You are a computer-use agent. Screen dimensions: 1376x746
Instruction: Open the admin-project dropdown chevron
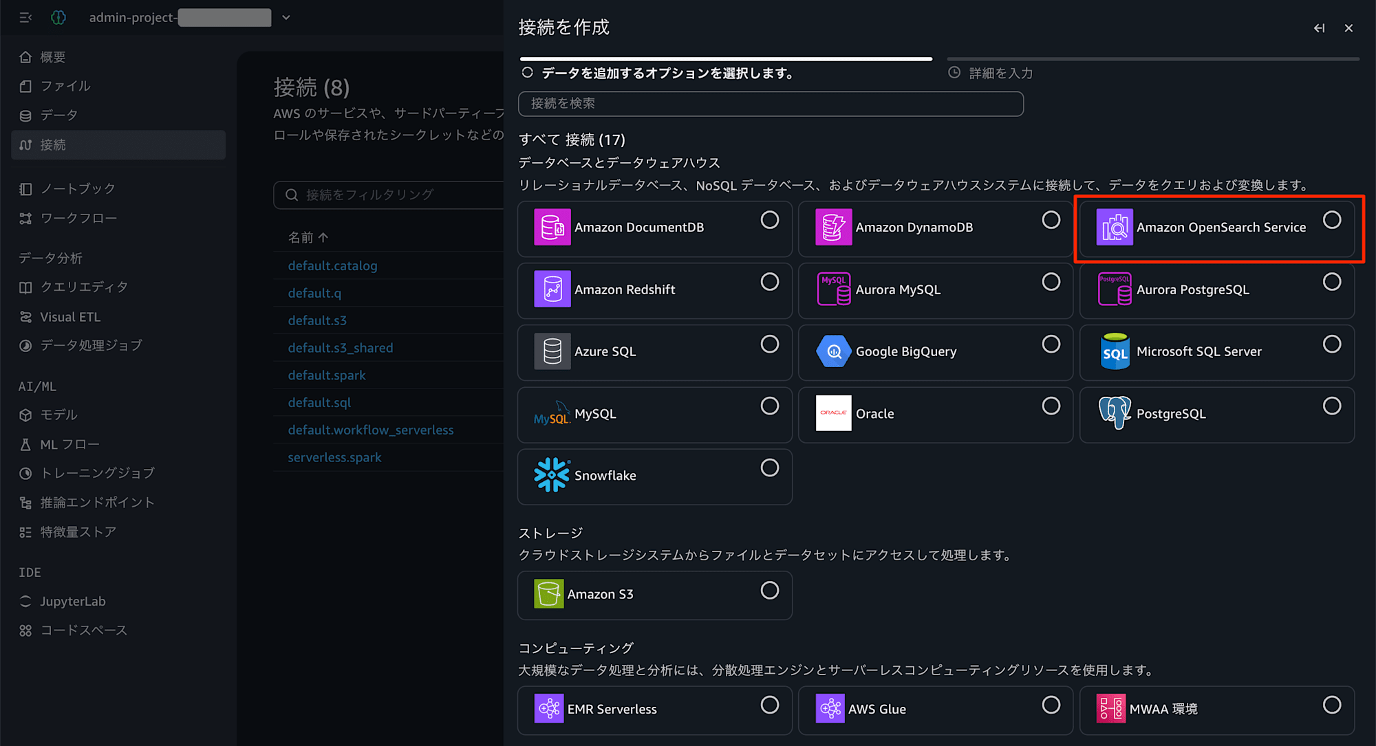pyautogui.click(x=286, y=17)
